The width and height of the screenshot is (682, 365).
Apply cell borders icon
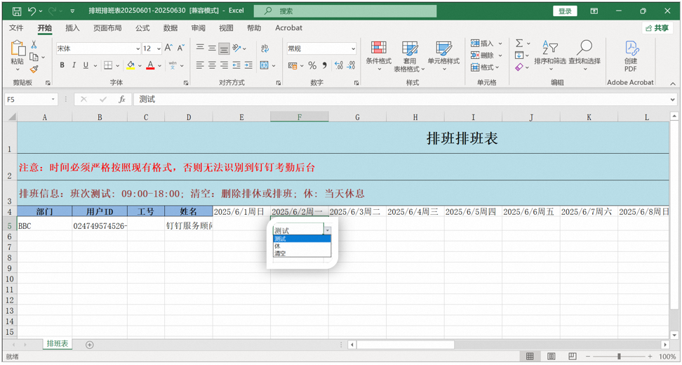coord(108,65)
